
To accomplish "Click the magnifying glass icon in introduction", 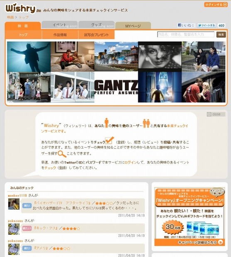I will pyautogui.click(x=62, y=154).
